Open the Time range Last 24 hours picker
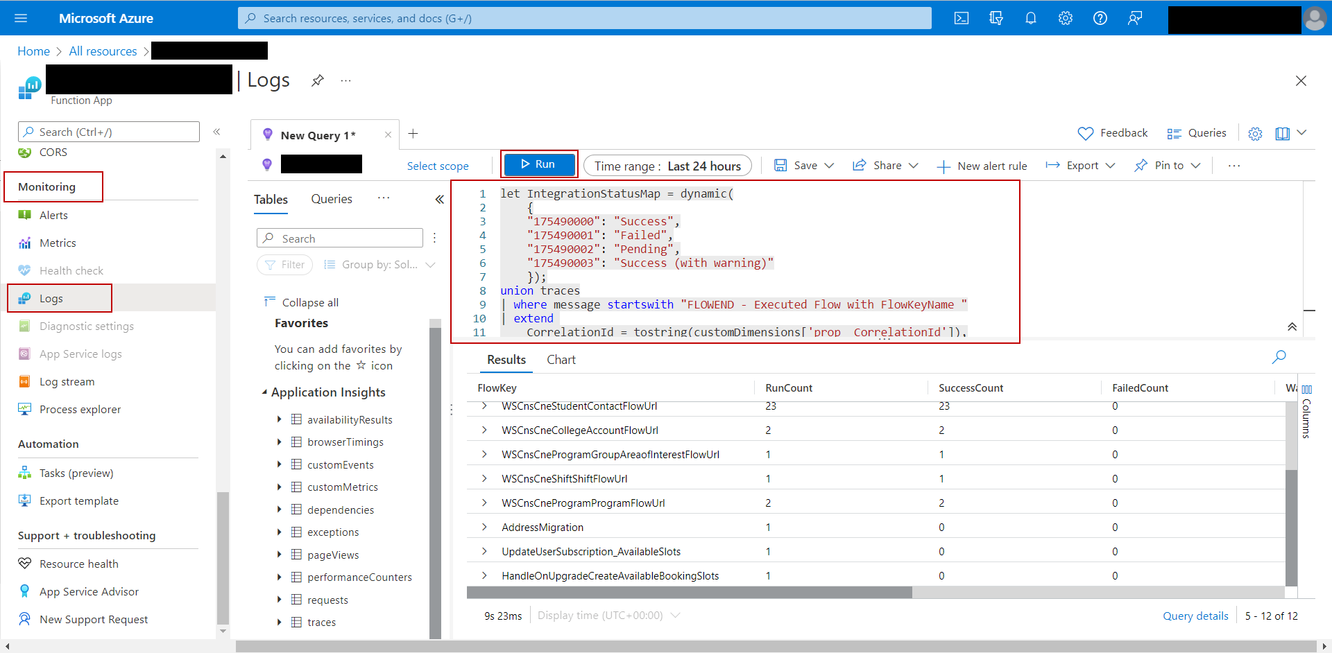Screen dimensions: 1332x653 click(x=667, y=166)
